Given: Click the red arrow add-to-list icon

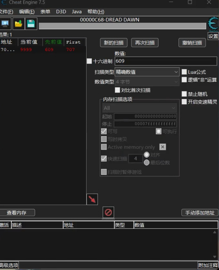Looking at the screenshot, I should click(x=92, y=199).
